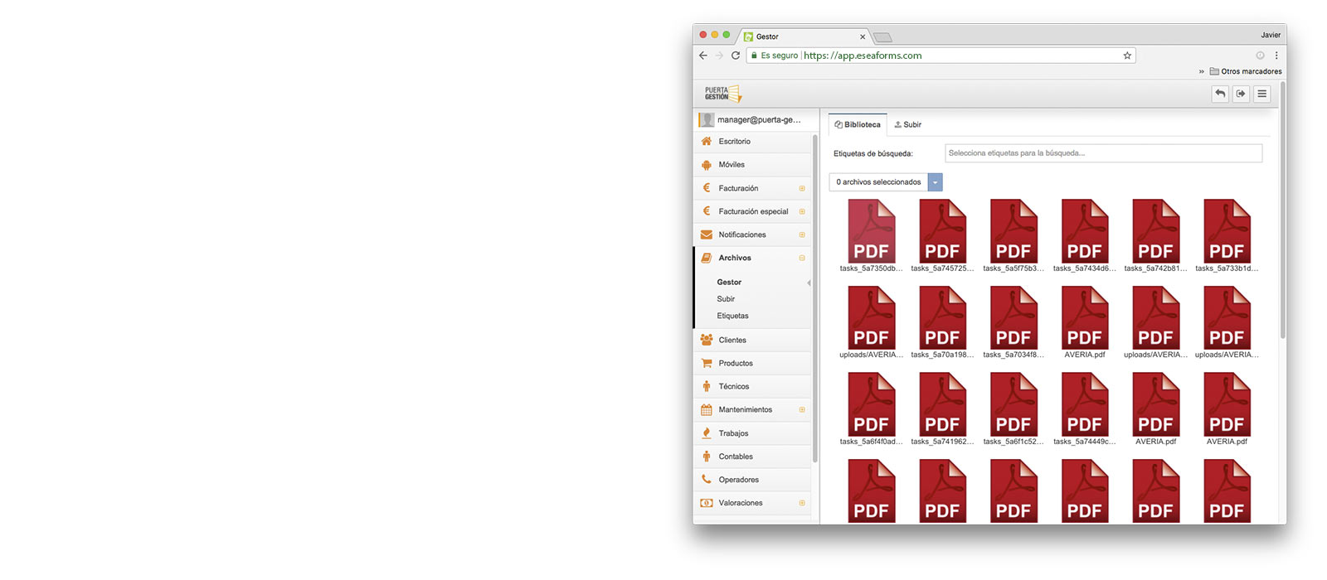Show hidden bookmarks via double chevron
1327x580 pixels.
[x=1201, y=71]
